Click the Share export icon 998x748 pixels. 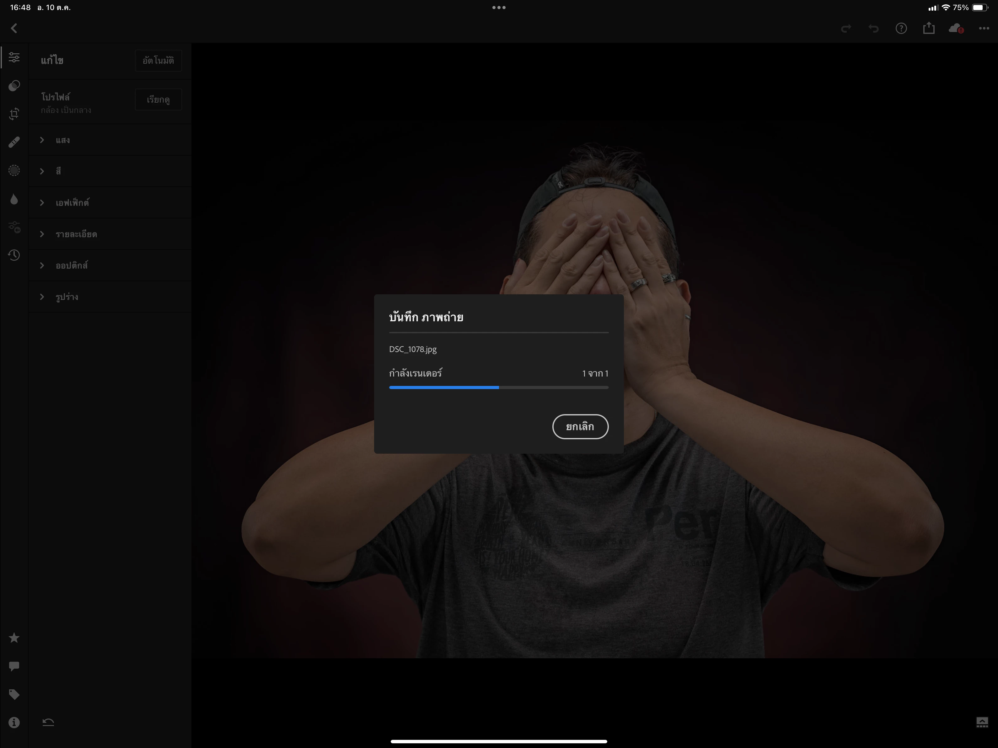point(929,29)
